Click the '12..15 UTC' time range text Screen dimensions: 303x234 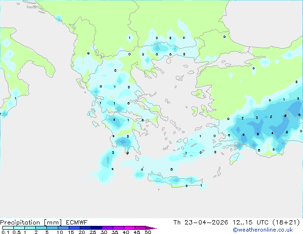[250, 223]
